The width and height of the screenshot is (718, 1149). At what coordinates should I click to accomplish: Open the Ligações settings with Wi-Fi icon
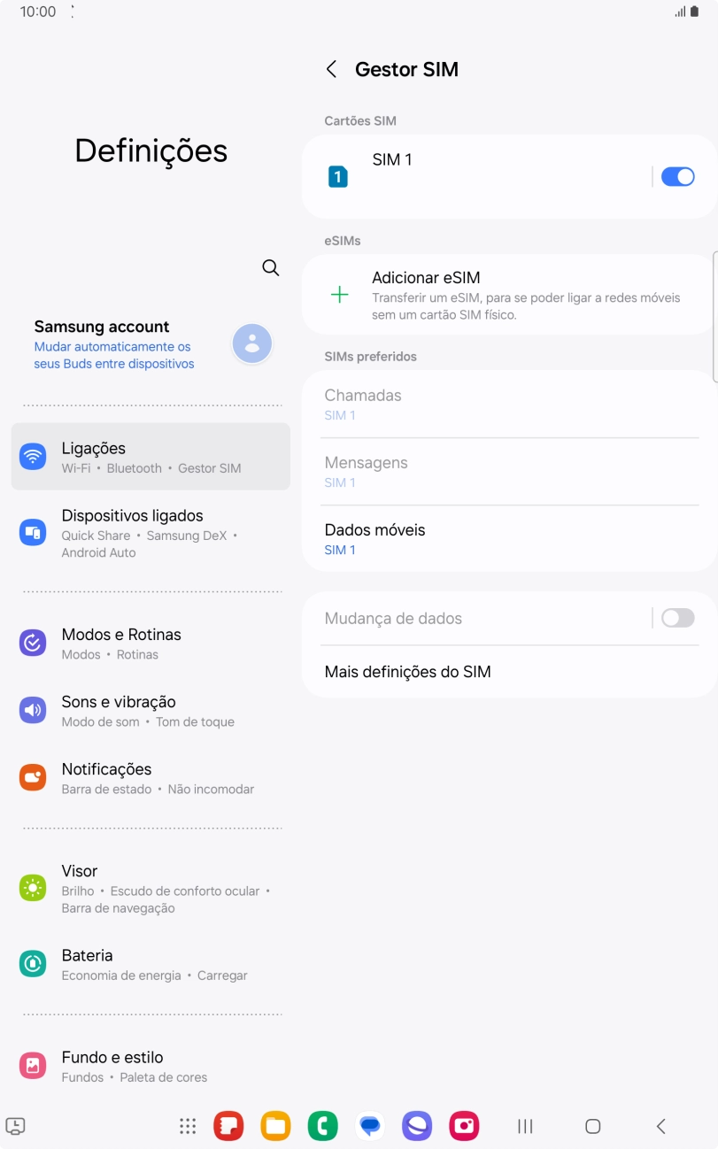(33, 456)
